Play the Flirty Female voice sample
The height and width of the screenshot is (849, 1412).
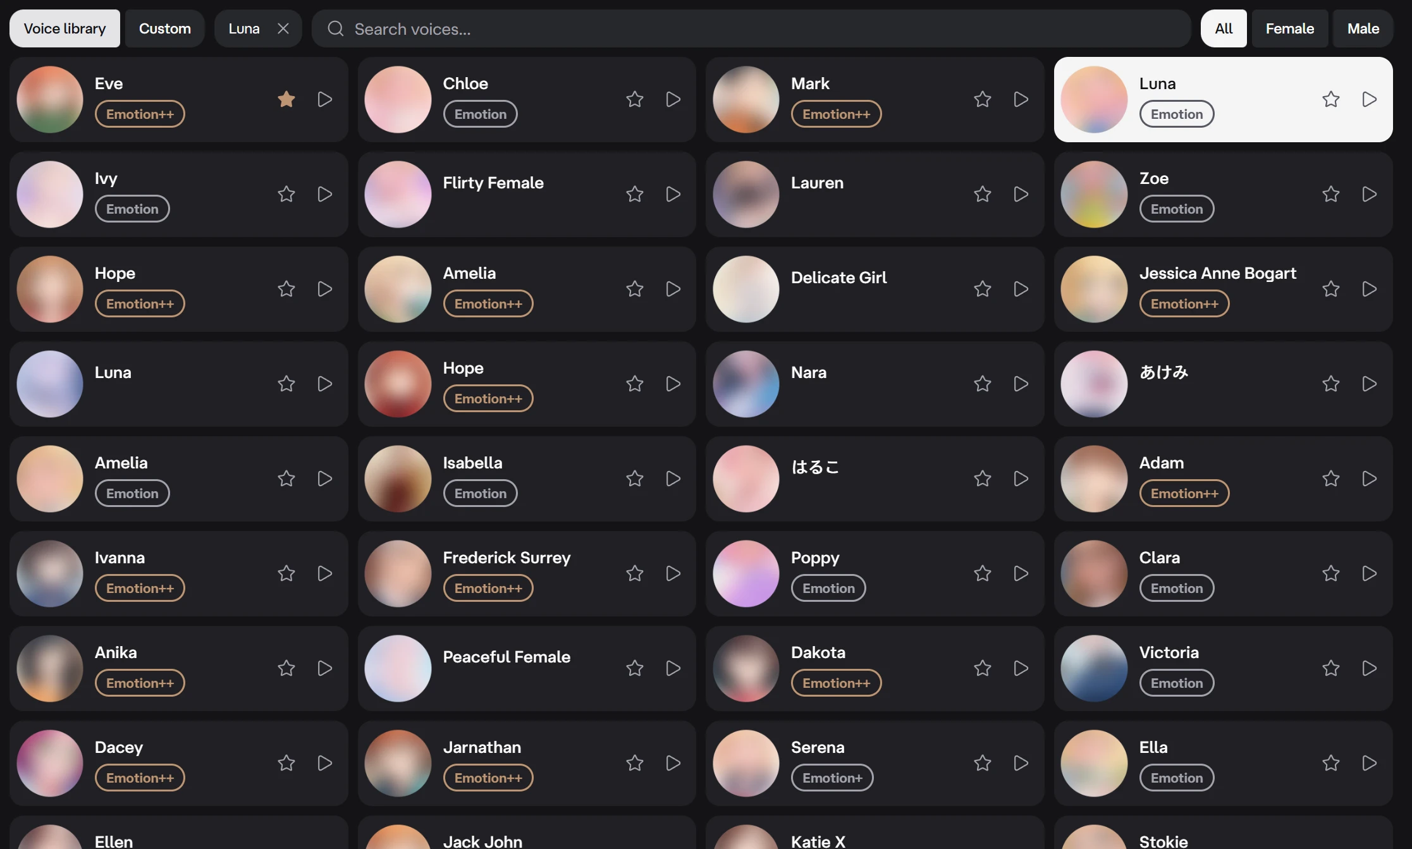coord(673,194)
